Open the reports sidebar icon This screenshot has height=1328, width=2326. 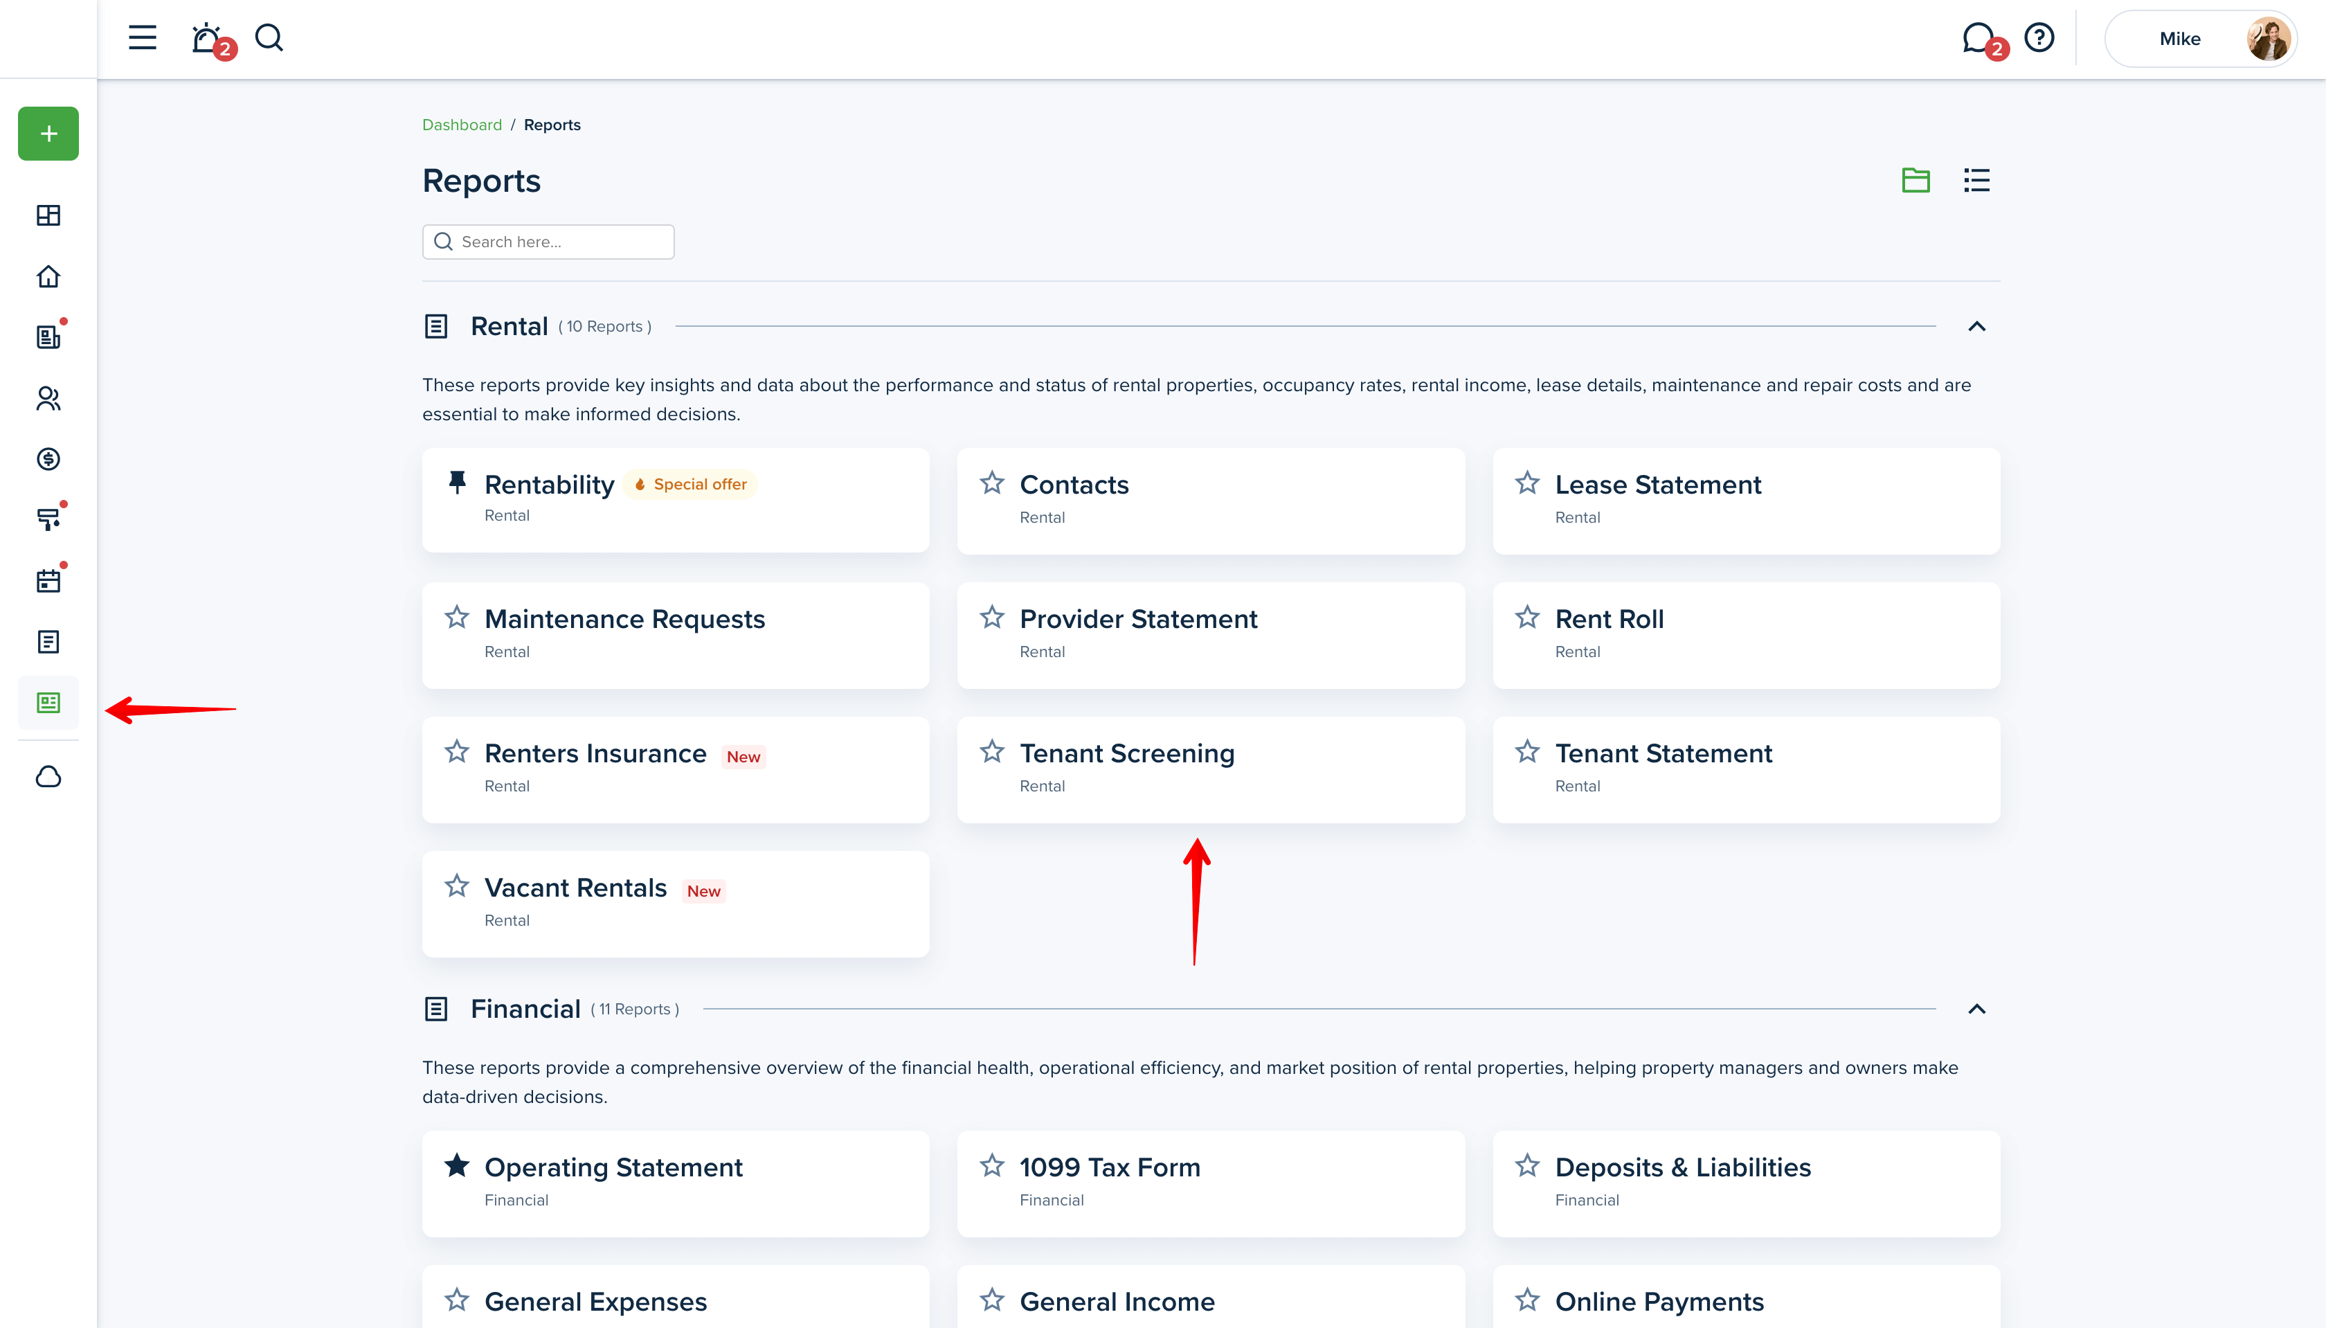click(x=48, y=702)
